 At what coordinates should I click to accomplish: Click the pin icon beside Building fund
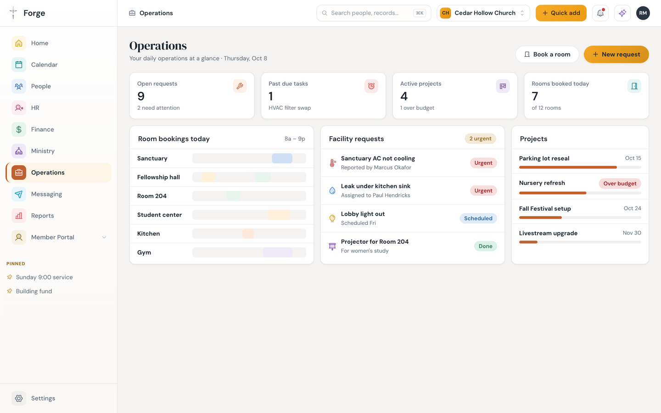pyautogui.click(x=10, y=291)
